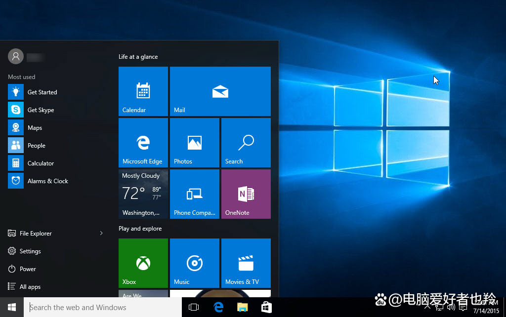This screenshot has width=506, height=317.
Task: Show hidden tray icons arrow
Action: (427, 307)
